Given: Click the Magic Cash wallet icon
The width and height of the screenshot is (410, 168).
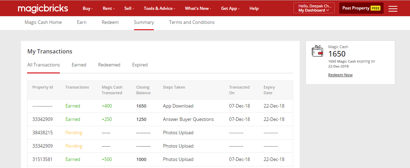Looking at the screenshot, I should point(317,51).
